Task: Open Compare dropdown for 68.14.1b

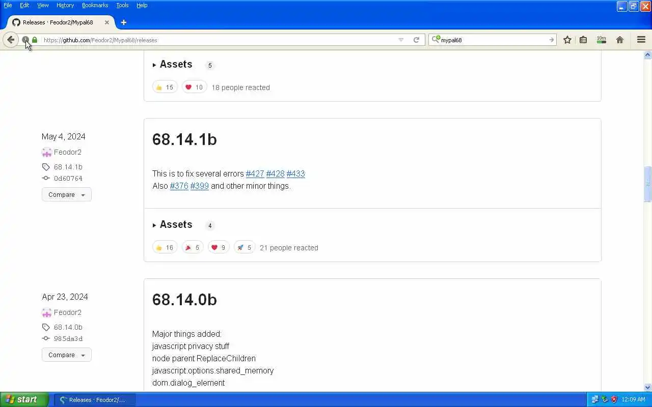Action: pos(67,194)
